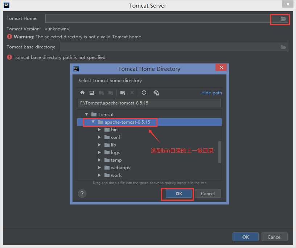Click the path field showing F:\Tomcat\apache-tomcat-8.5.15
This screenshot has height=248, width=296.
149,103
